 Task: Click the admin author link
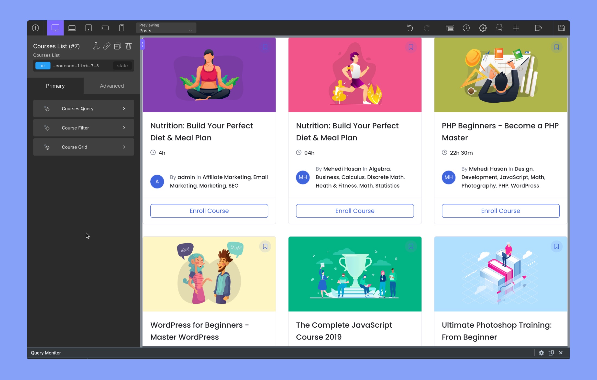pos(186,177)
